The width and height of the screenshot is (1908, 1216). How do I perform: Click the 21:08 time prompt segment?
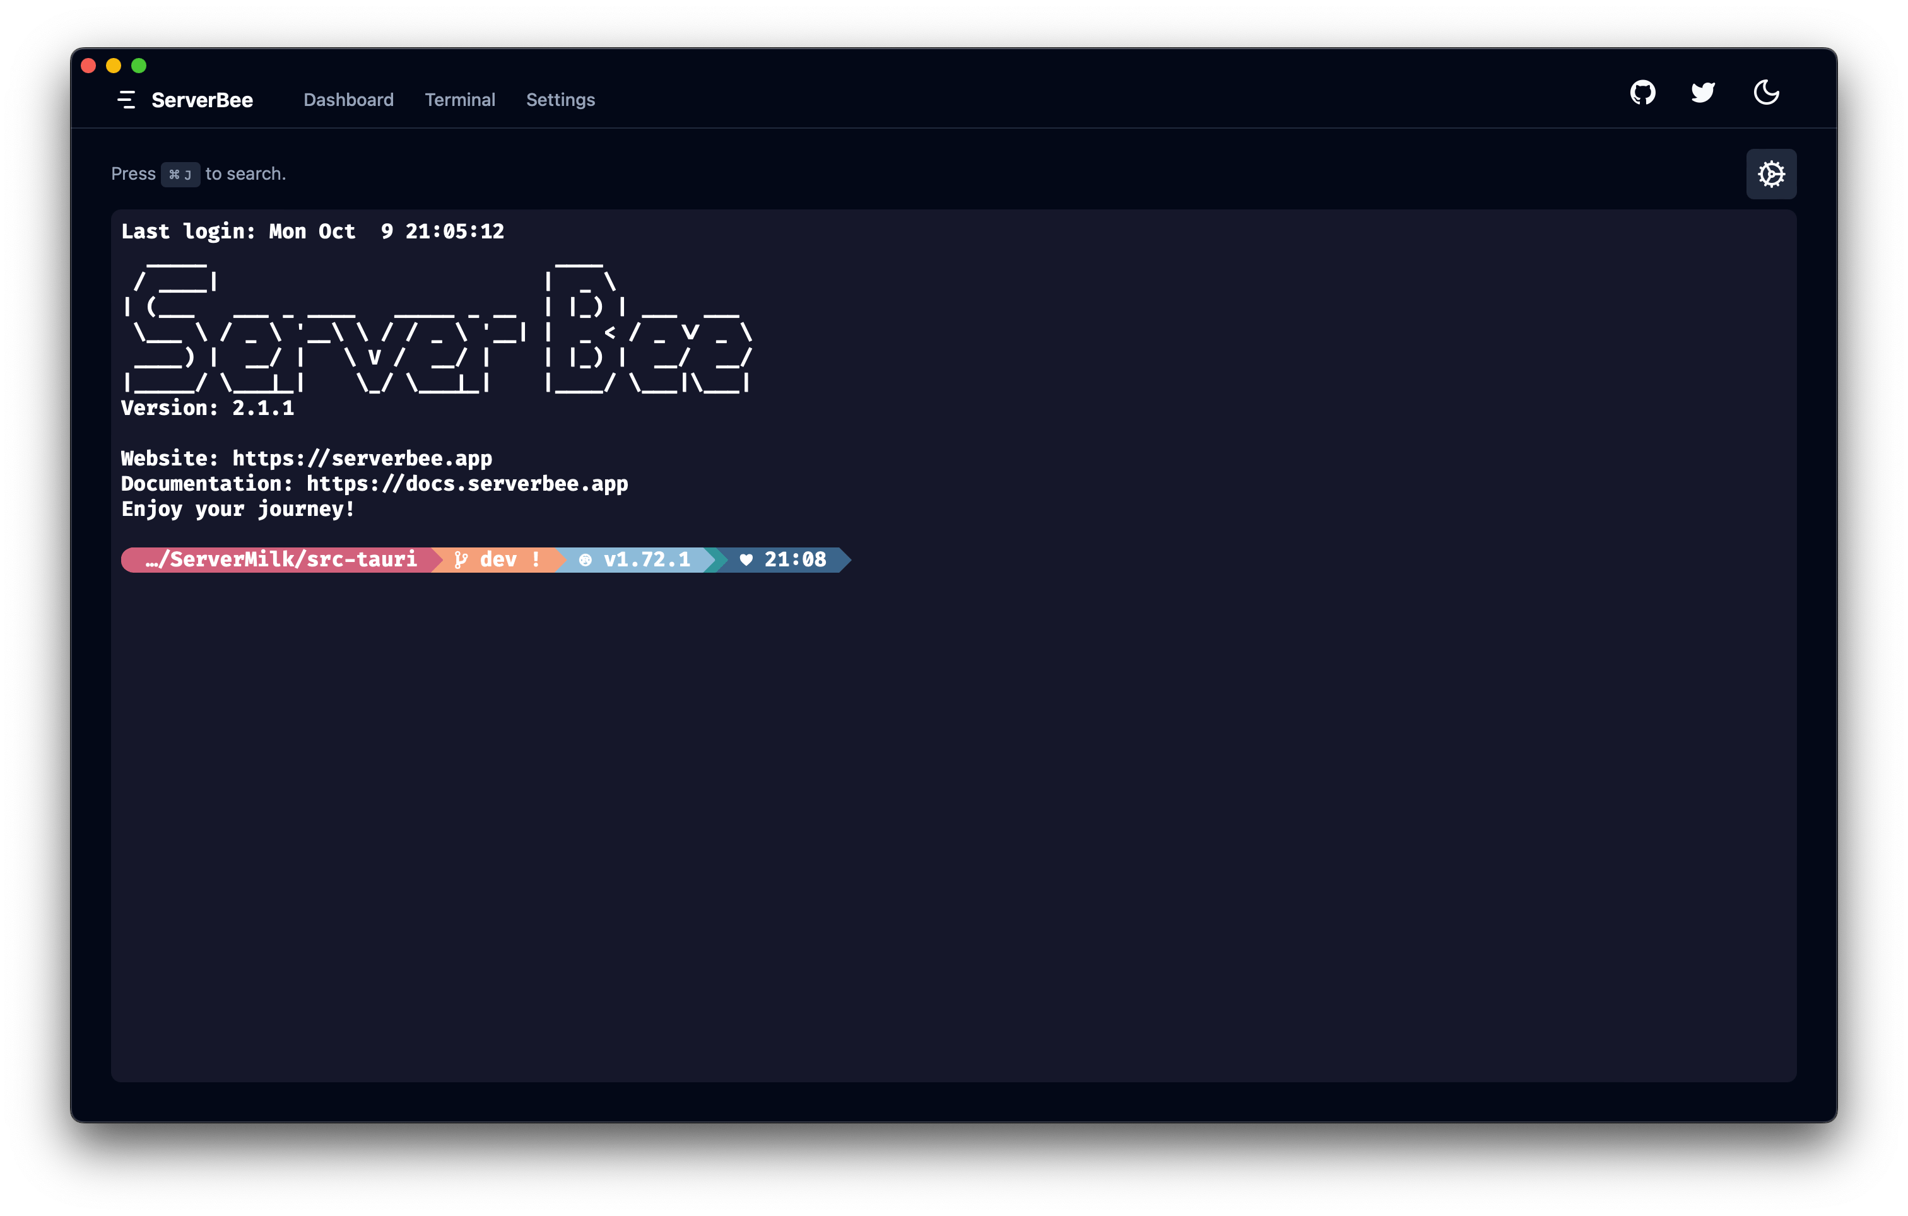coord(784,559)
